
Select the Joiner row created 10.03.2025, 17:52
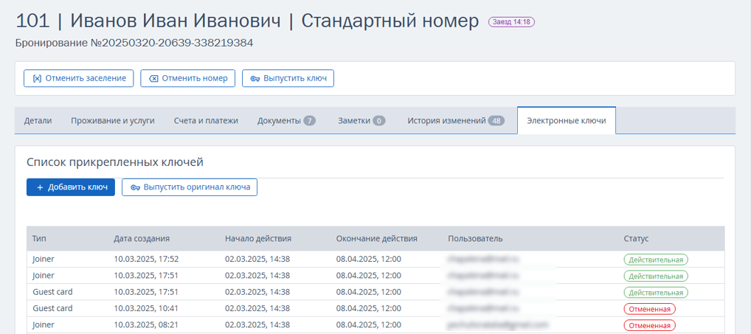375,260
